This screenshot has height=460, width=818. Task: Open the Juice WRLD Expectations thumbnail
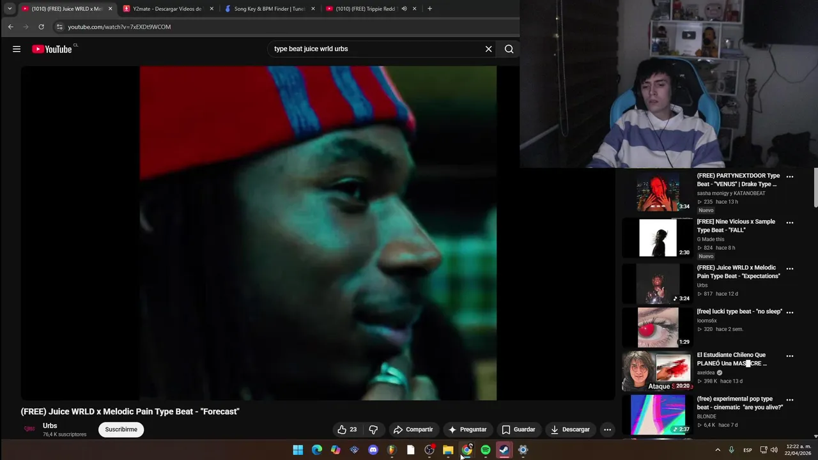coord(658,283)
